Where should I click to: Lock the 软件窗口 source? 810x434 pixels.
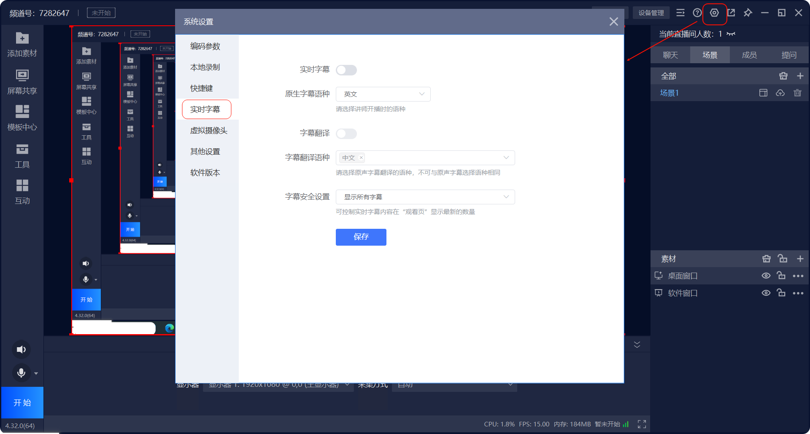tap(781, 293)
